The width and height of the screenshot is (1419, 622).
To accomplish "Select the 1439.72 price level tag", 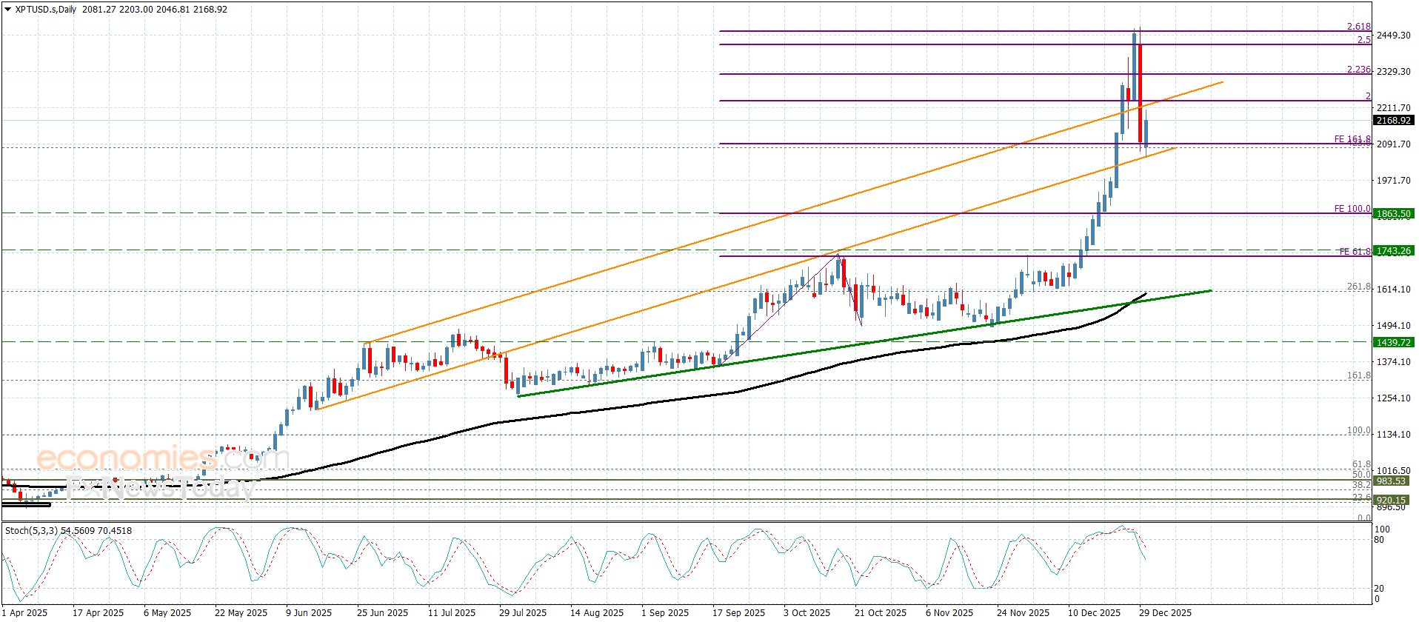I will coord(1393,342).
